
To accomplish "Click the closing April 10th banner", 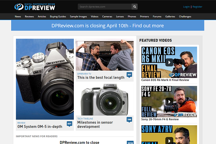I will 108,26.
